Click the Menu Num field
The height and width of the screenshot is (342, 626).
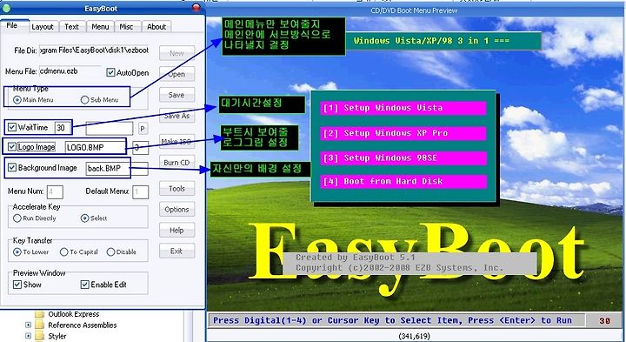(x=55, y=191)
